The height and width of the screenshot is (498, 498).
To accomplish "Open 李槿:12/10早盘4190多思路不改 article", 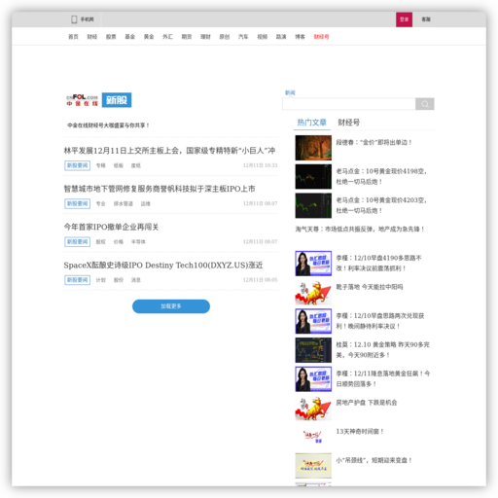I will click(379, 263).
